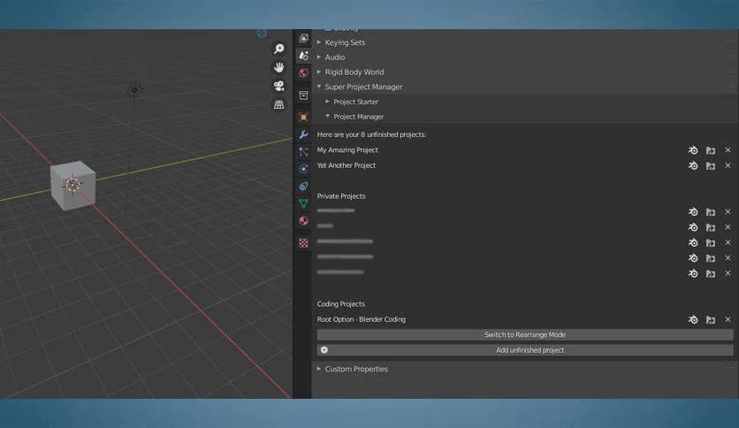Image resolution: width=739 pixels, height=428 pixels.
Task: Click the pan view hand gizmo
Action: pyautogui.click(x=279, y=67)
